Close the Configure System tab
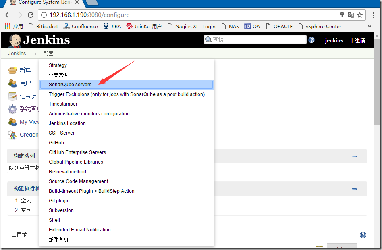This screenshot has width=382, height=250. click(x=77, y=2)
